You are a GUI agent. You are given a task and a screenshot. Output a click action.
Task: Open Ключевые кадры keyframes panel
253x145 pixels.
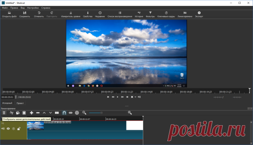166,14
